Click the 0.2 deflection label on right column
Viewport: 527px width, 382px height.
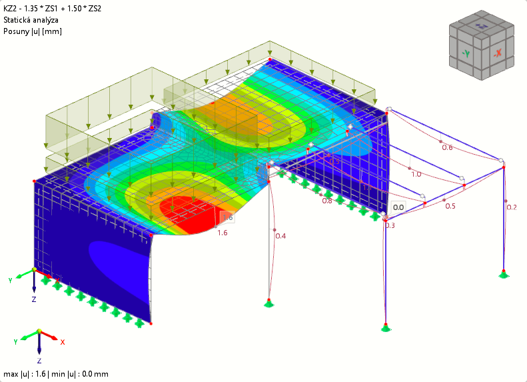tap(512, 207)
